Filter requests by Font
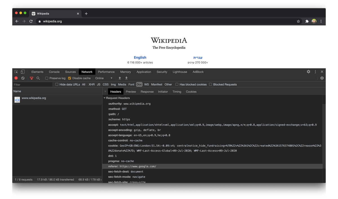Viewport: 338px width, 199px height. point(131,84)
